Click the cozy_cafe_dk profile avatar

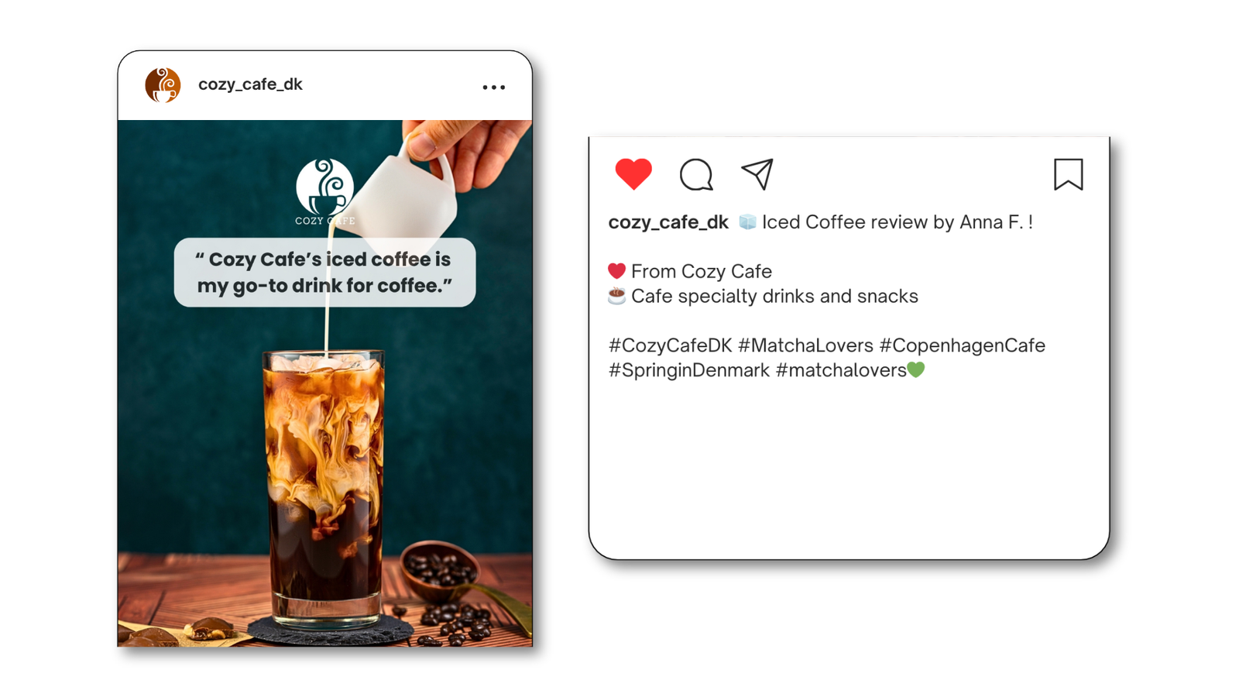click(x=163, y=85)
